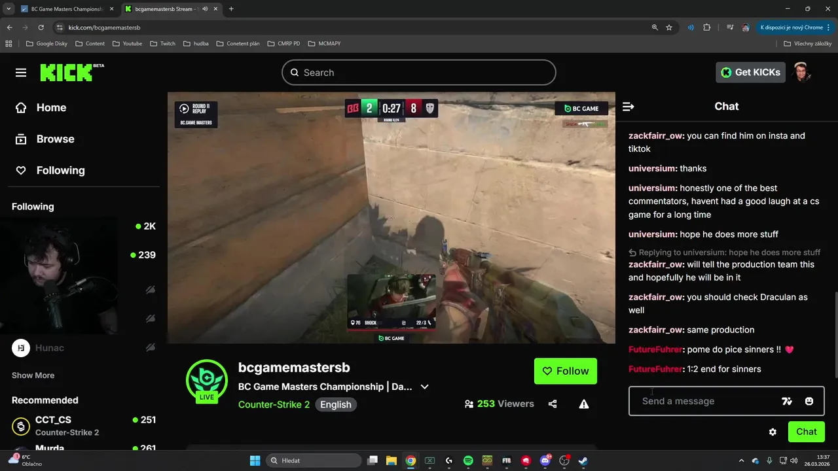
Task: Open Spotify from taskbar
Action: coord(468,461)
